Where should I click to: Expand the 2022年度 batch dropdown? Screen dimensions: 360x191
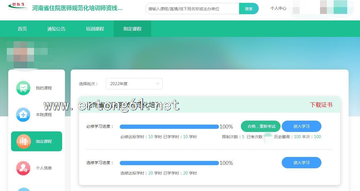(134, 84)
